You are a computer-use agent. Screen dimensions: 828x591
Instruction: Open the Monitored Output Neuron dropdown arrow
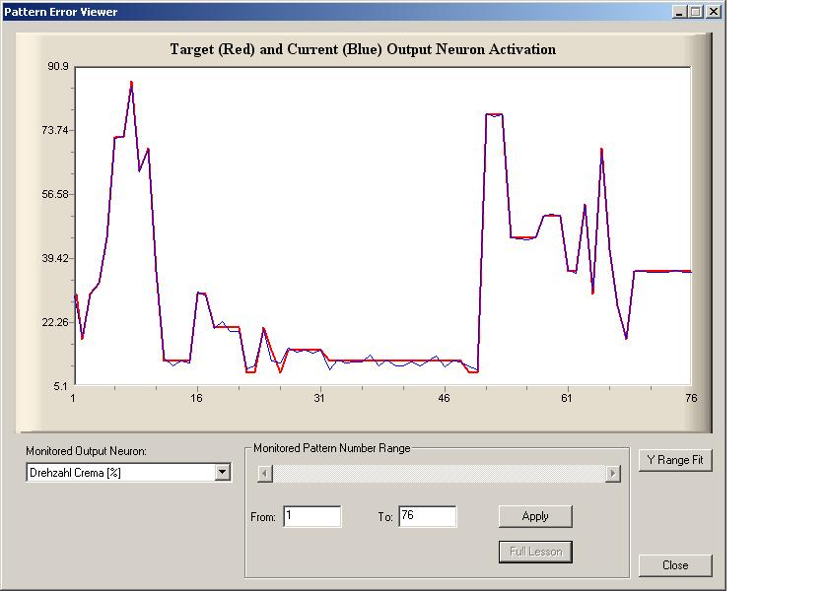222,472
